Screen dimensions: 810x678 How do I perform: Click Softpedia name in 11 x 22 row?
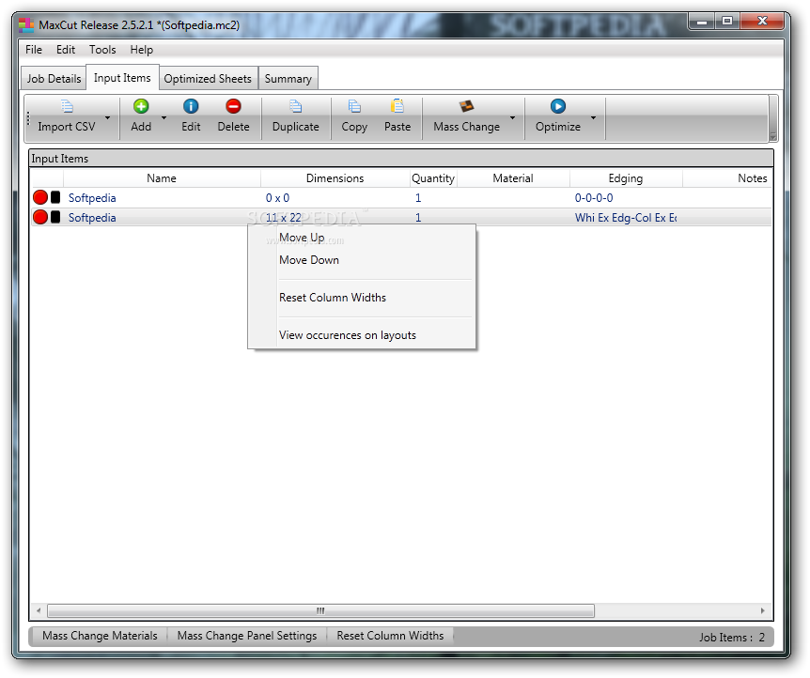point(92,218)
